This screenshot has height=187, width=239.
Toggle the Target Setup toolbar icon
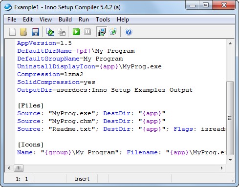pos(102,32)
